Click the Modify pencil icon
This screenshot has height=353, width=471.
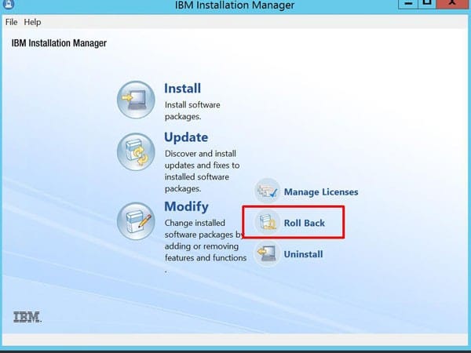(136, 221)
